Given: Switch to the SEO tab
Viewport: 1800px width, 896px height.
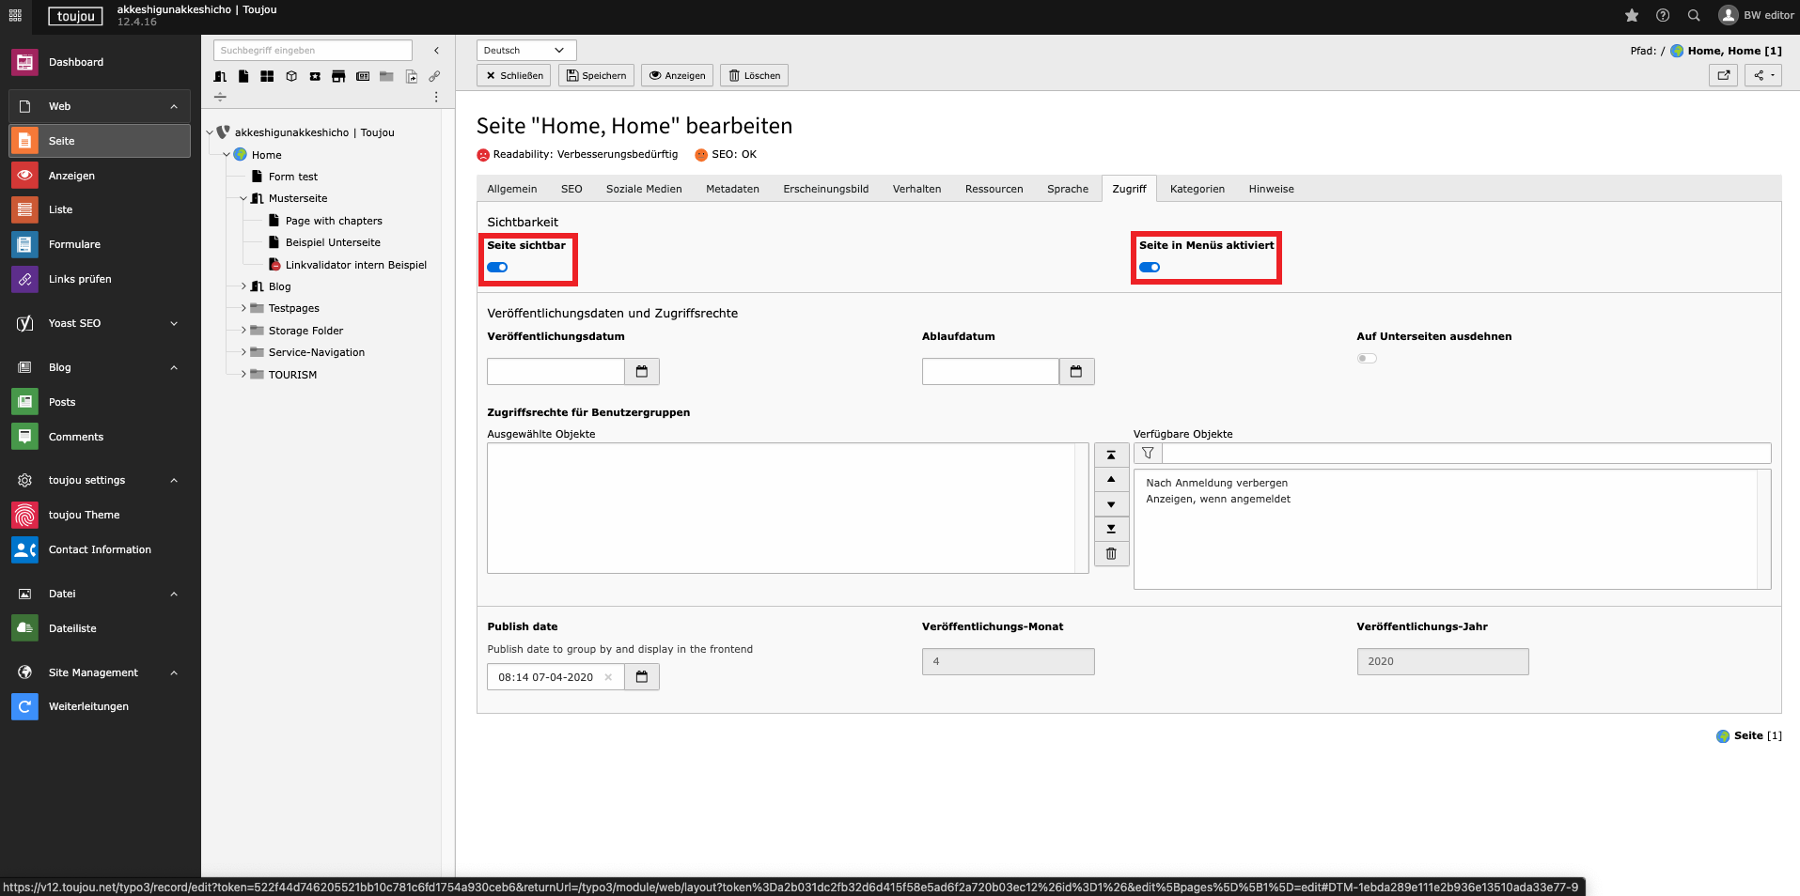Looking at the screenshot, I should click(571, 189).
